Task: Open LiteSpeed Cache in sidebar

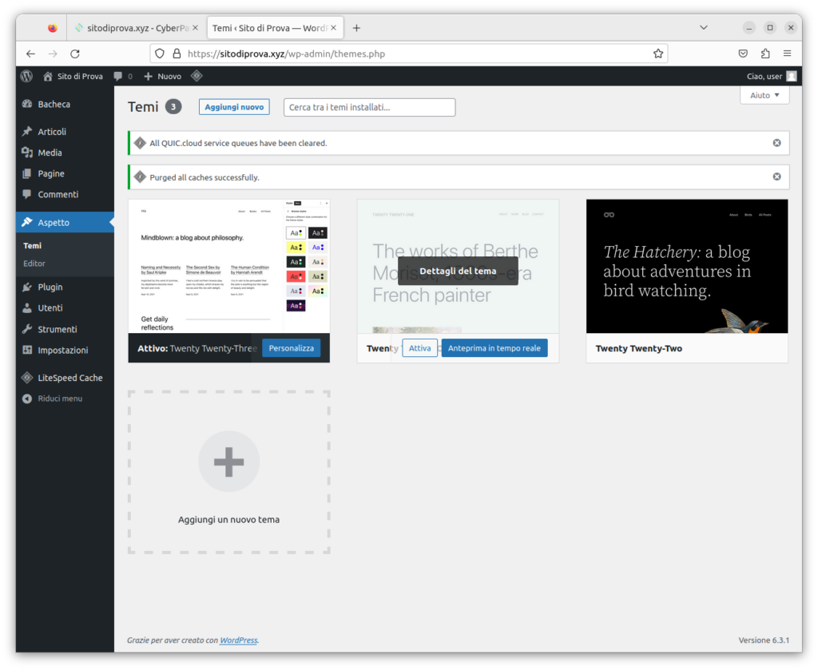Action: point(70,378)
